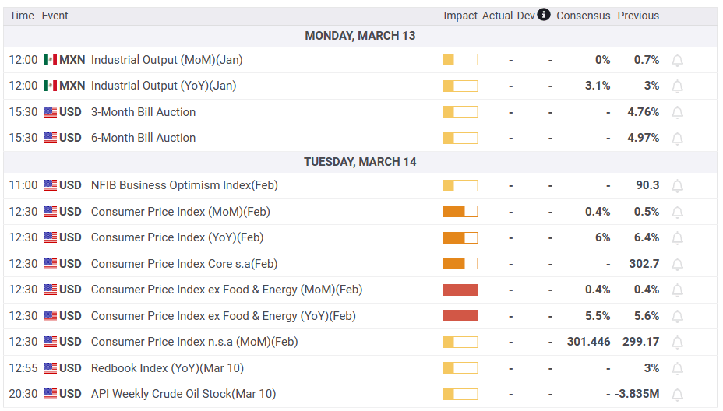
Task: Click bell icon for Redbook Index row
Action: (677, 368)
